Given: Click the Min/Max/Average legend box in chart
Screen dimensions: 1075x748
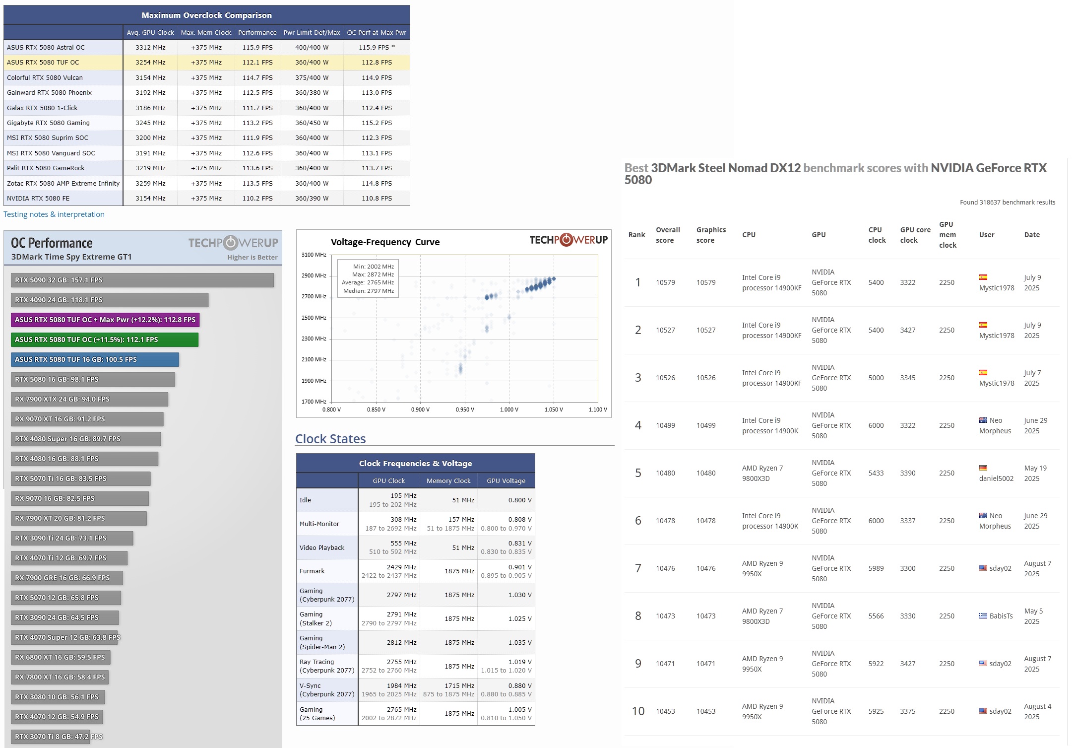Looking at the screenshot, I should (x=368, y=278).
